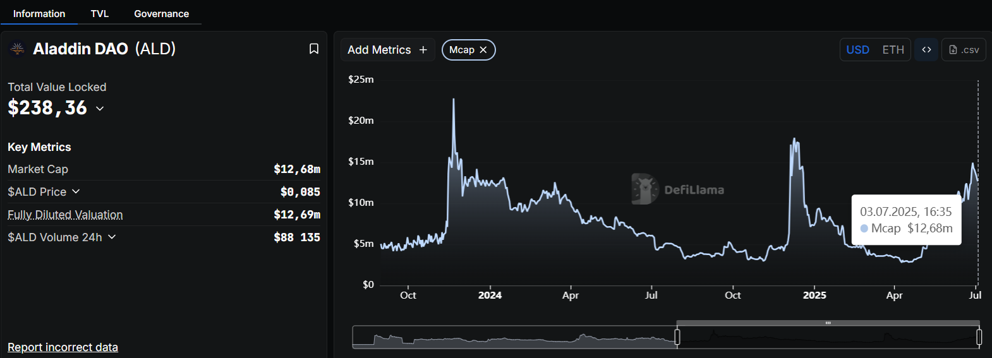Switch chart denomination to USD
Screen dimensions: 992x358
(857, 50)
